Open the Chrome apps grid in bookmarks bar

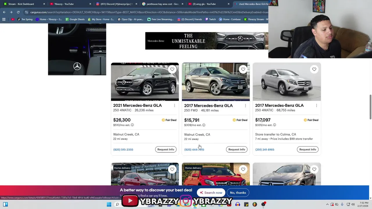[x=4, y=19]
